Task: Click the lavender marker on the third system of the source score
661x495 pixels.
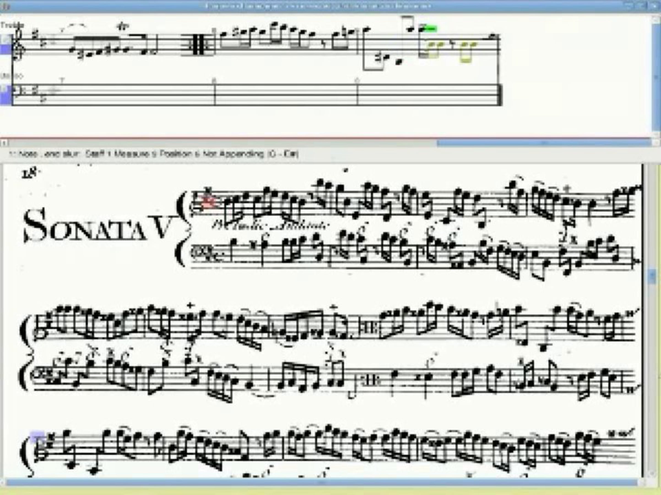Action: click(37, 436)
